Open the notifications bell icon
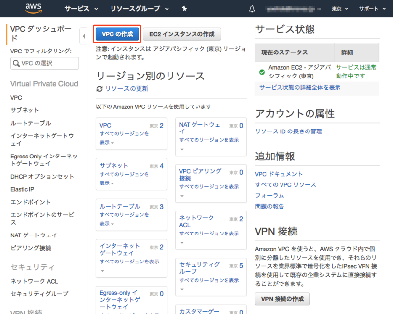This screenshot has width=393, height=314. click(252, 9)
